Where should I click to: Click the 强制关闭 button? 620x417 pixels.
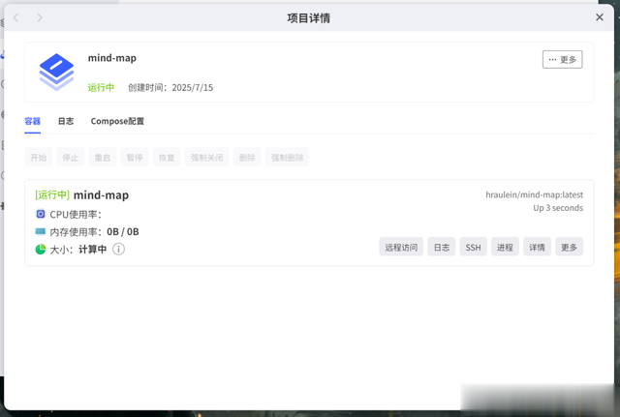206,158
